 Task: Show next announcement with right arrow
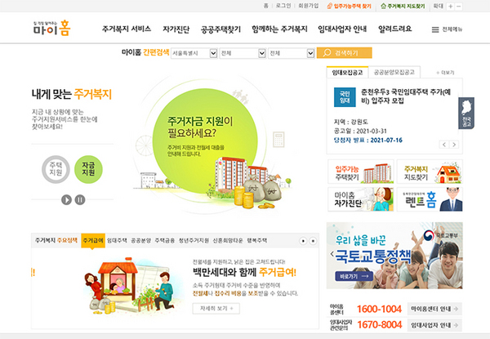[x=454, y=145]
